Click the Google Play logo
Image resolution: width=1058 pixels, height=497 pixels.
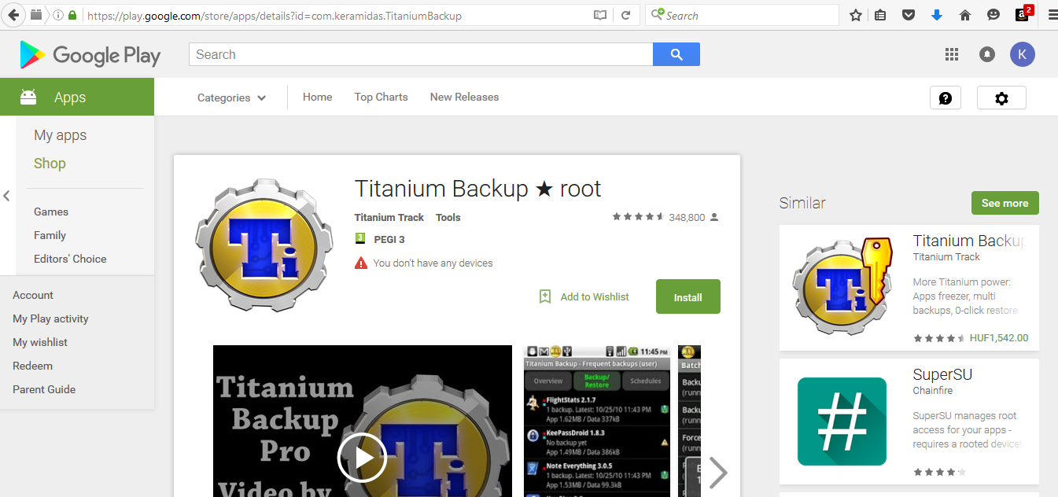click(90, 55)
